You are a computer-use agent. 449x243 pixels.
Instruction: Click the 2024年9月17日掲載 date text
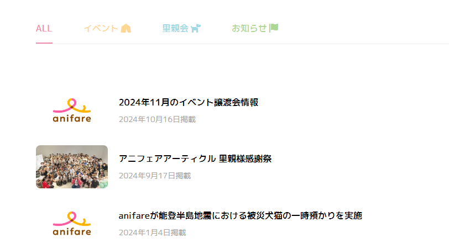point(155,176)
